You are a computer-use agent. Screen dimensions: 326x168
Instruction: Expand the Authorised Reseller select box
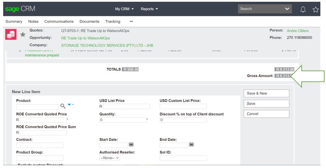[x=110, y=158]
